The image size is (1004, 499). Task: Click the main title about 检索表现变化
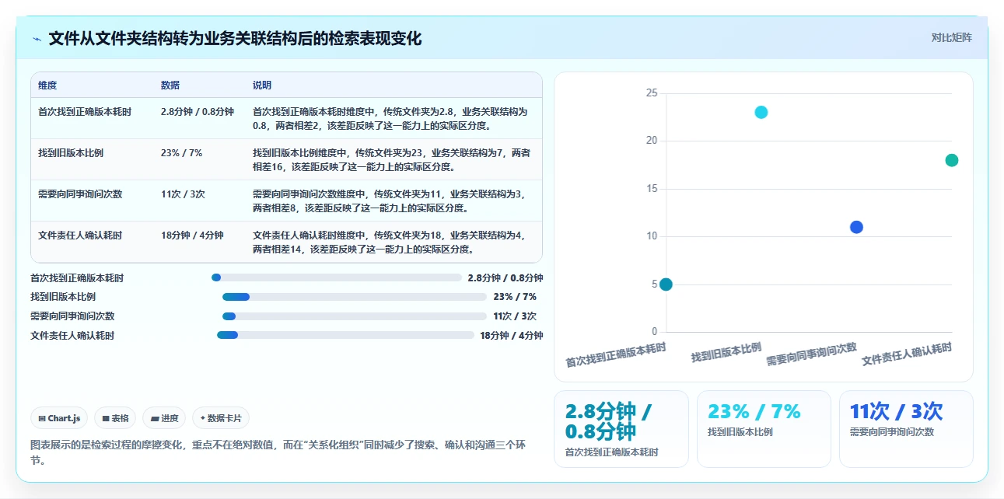(235, 39)
